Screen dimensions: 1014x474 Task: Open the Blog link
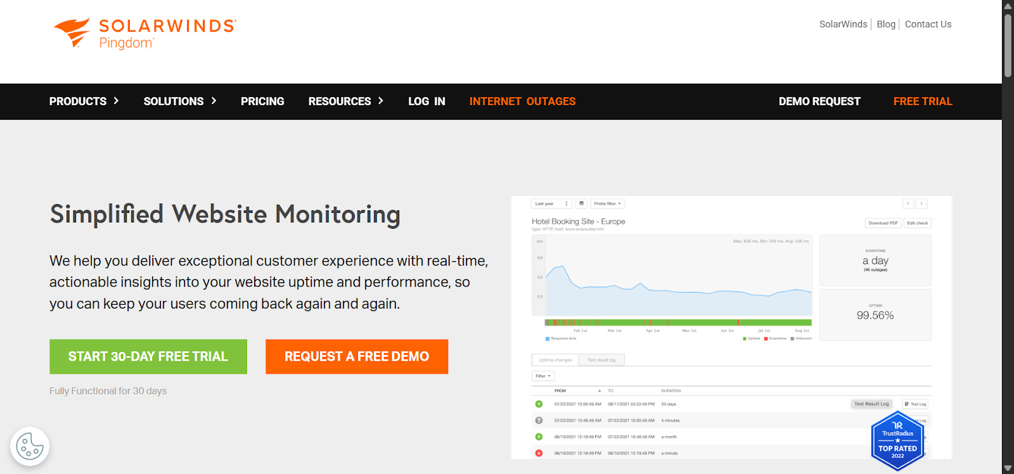click(886, 24)
